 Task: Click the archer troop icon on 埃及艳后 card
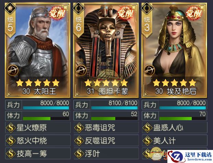[x=150, y=70]
